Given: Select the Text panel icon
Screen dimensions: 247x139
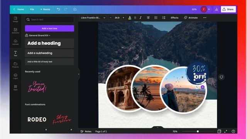Looking at the screenshot, I should [x=15, y=53].
